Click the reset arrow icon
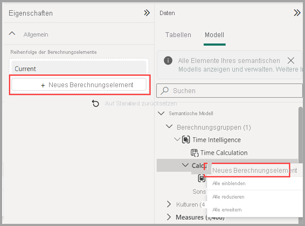 click(x=95, y=103)
